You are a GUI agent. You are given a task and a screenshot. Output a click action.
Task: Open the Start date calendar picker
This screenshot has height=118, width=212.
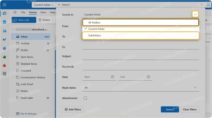point(112,77)
